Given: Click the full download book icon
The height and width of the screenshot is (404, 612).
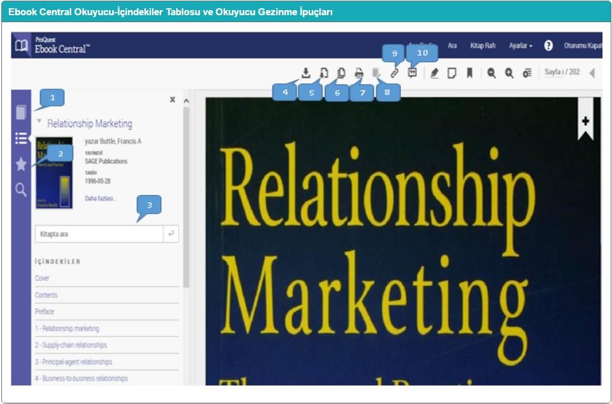Looking at the screenshot, I should [x=306, y=73].
